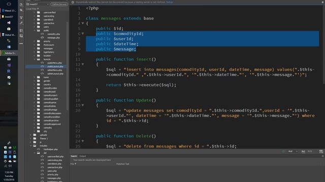
Task: Open userrating.php in dal folder
Action: point(54,160)
